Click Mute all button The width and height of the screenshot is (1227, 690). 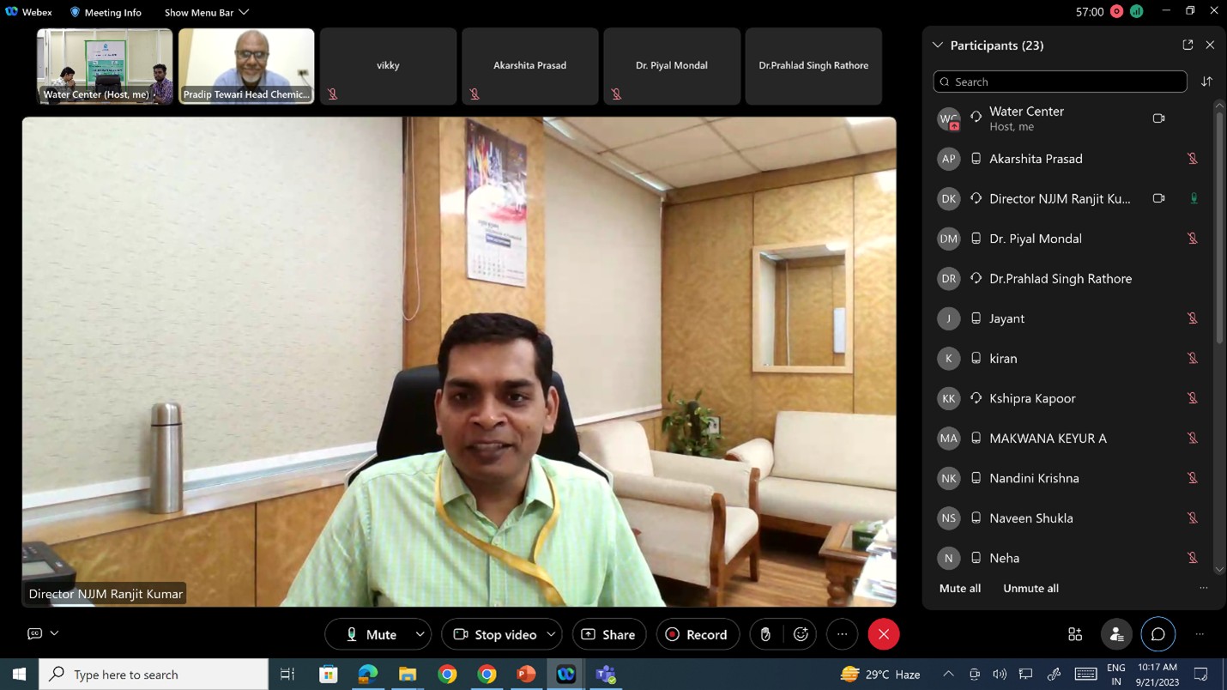click(959, 588)
